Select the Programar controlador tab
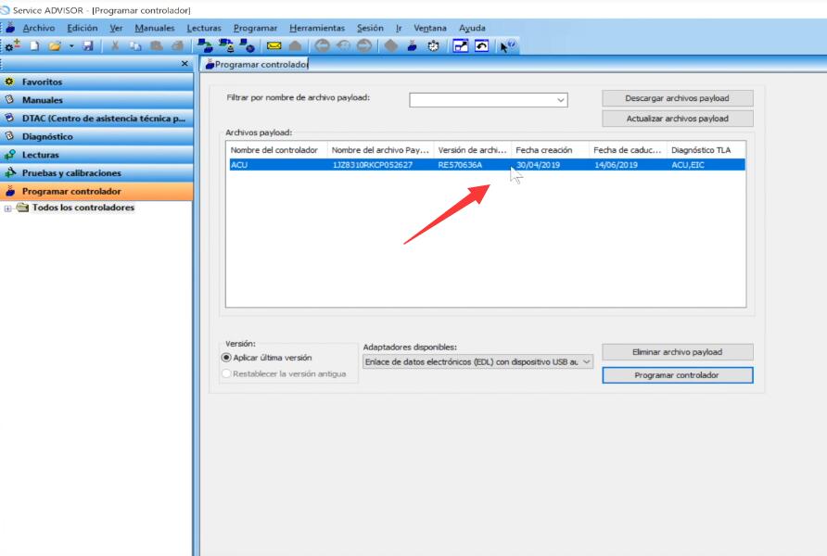Screen dimensions: 827x556 (x=256, y=64)
